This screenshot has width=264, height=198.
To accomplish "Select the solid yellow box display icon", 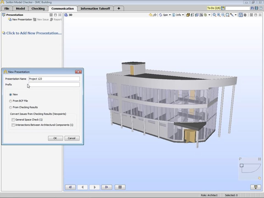I will pyautogui.click(x=188, y=15).
